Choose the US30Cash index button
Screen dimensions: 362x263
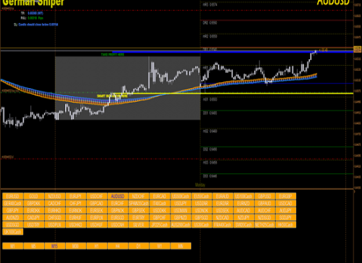point(202,224)
